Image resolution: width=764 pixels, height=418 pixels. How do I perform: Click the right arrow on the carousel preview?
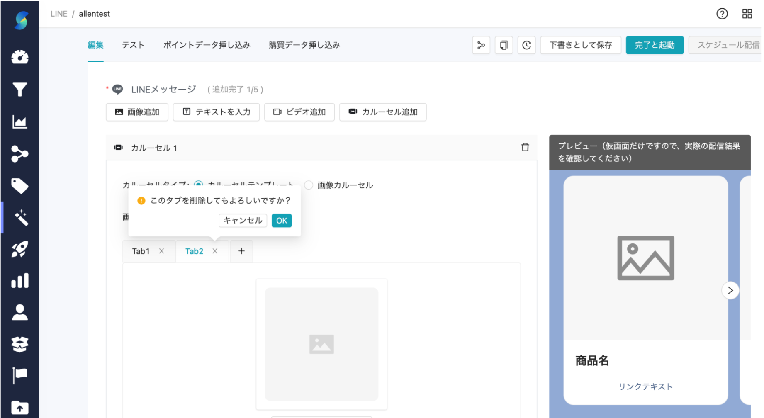tap(730, 290)
